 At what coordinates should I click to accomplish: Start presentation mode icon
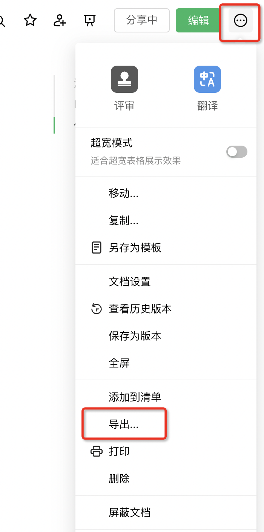pyautogui.click(x=89, y=20)
